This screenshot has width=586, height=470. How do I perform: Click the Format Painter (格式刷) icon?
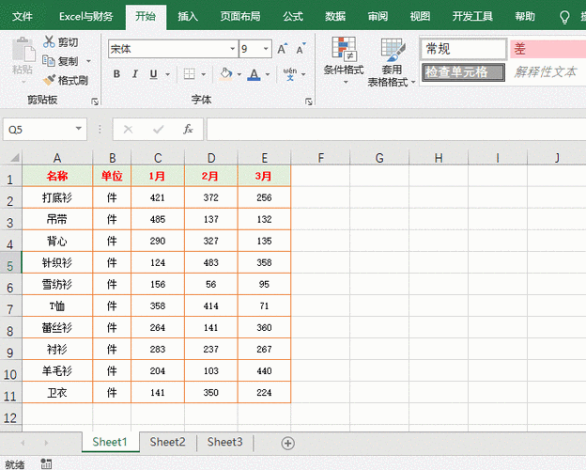click(x=49, y=80)
